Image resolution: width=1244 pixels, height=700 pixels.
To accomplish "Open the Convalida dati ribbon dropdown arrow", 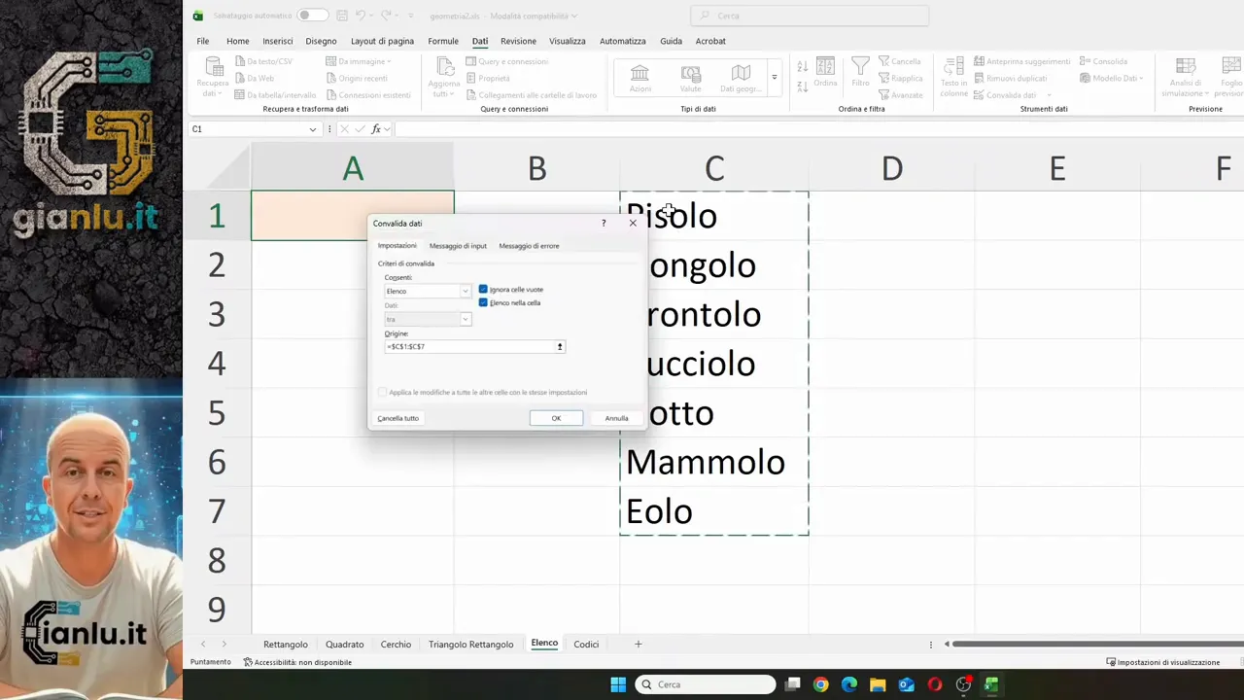I will coord(1049,95).
